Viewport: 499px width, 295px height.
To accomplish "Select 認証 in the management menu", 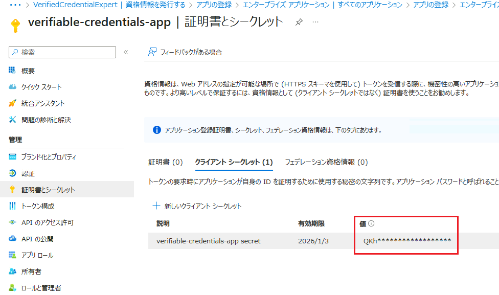I will [28, 173].
